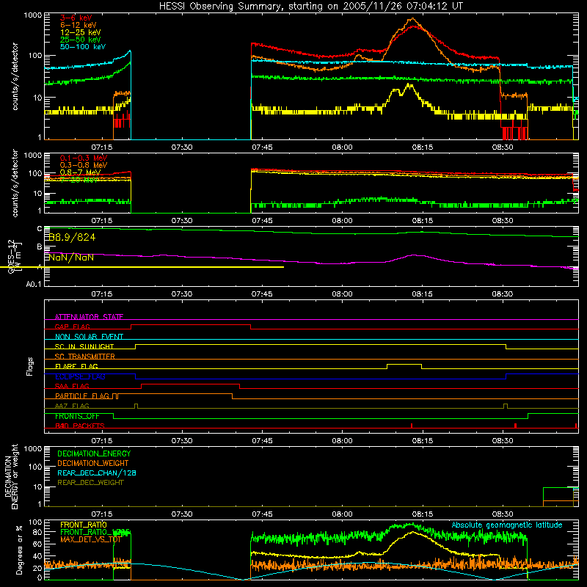This screenshot has height=587, width=587.
Task: Click the DECIMATION_WEIGHT legend label
Action: [93, 463]
